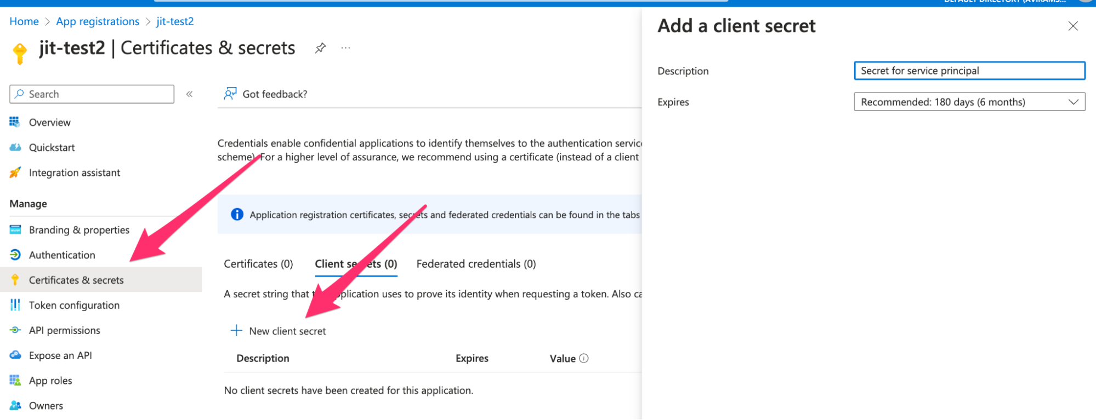This screenshot has width=1096, height=420.
Task: Close the Add a client secret panel
Action: tap(1073, 26)
